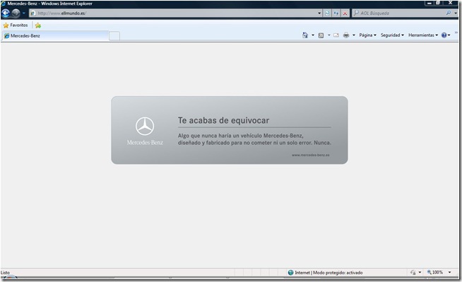Click the magnifier search button
462x282 pixels.
click(449, 13)
